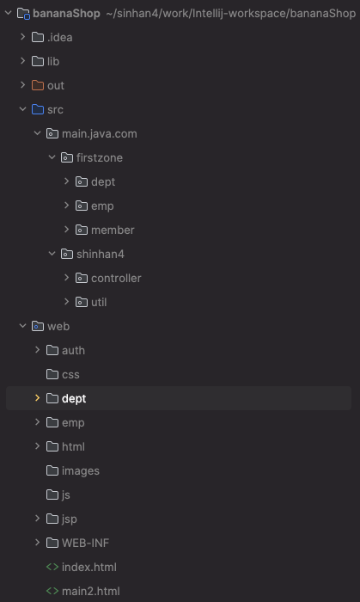Screen dimensions: 360x602
Task: Click the bananaShop project module icon
Action: [x=23, y=14]
